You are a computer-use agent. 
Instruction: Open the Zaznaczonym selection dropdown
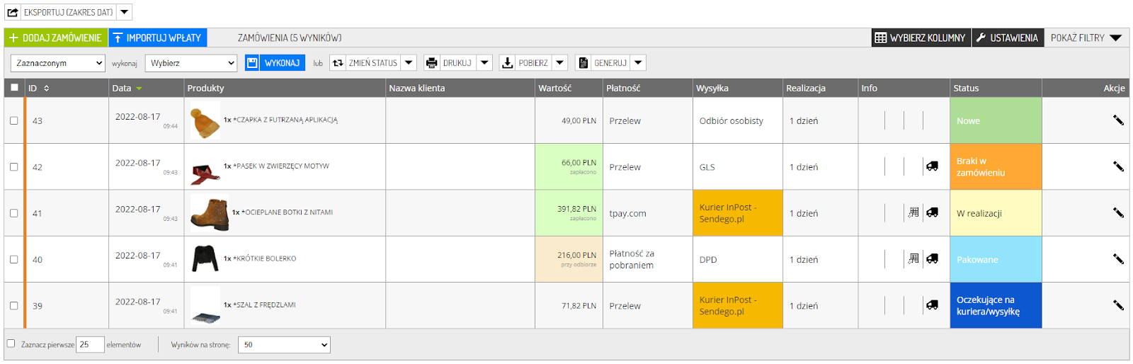point(58,63)
